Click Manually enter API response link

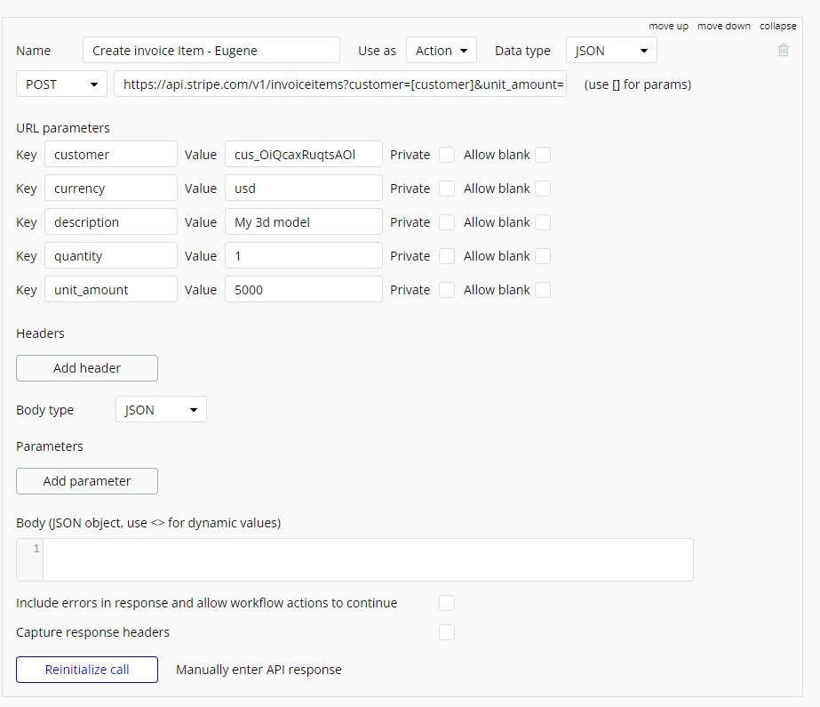tap(259, 670)
